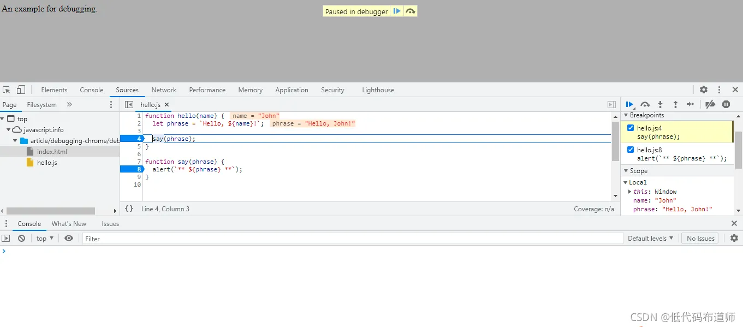Collapse the javascript.info domain node
Screen dimensions: 743x327
[x=9, y=129]
